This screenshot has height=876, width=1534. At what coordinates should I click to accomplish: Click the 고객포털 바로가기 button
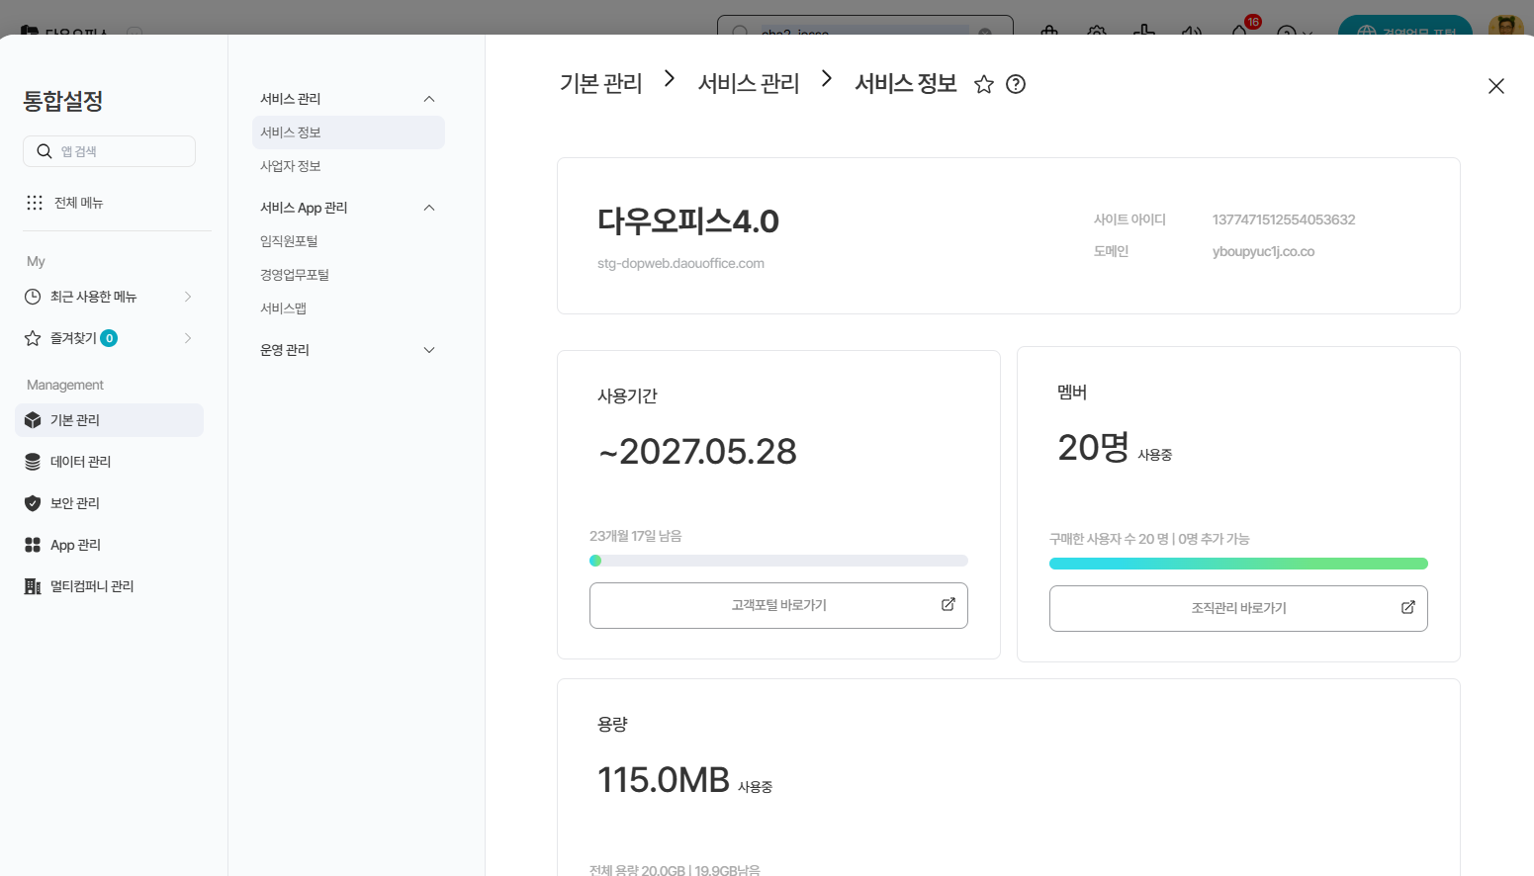tap(778, 605)
